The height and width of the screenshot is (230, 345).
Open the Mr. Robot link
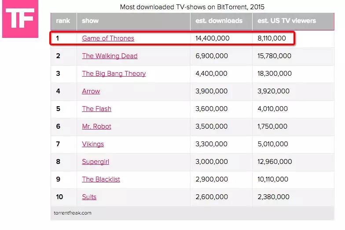tap(97, 126)
